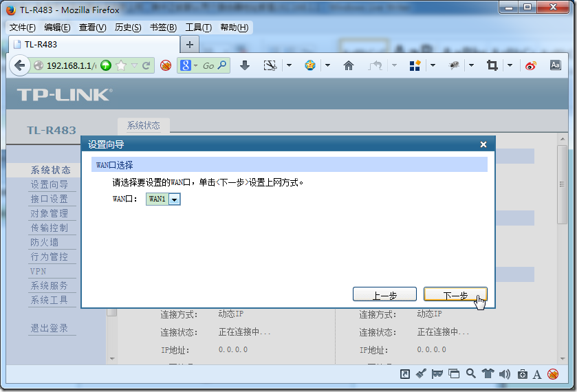
Task: Expand dropdown next to colored tiles icon
Action: pyautogui.click(x=433, y=65)
